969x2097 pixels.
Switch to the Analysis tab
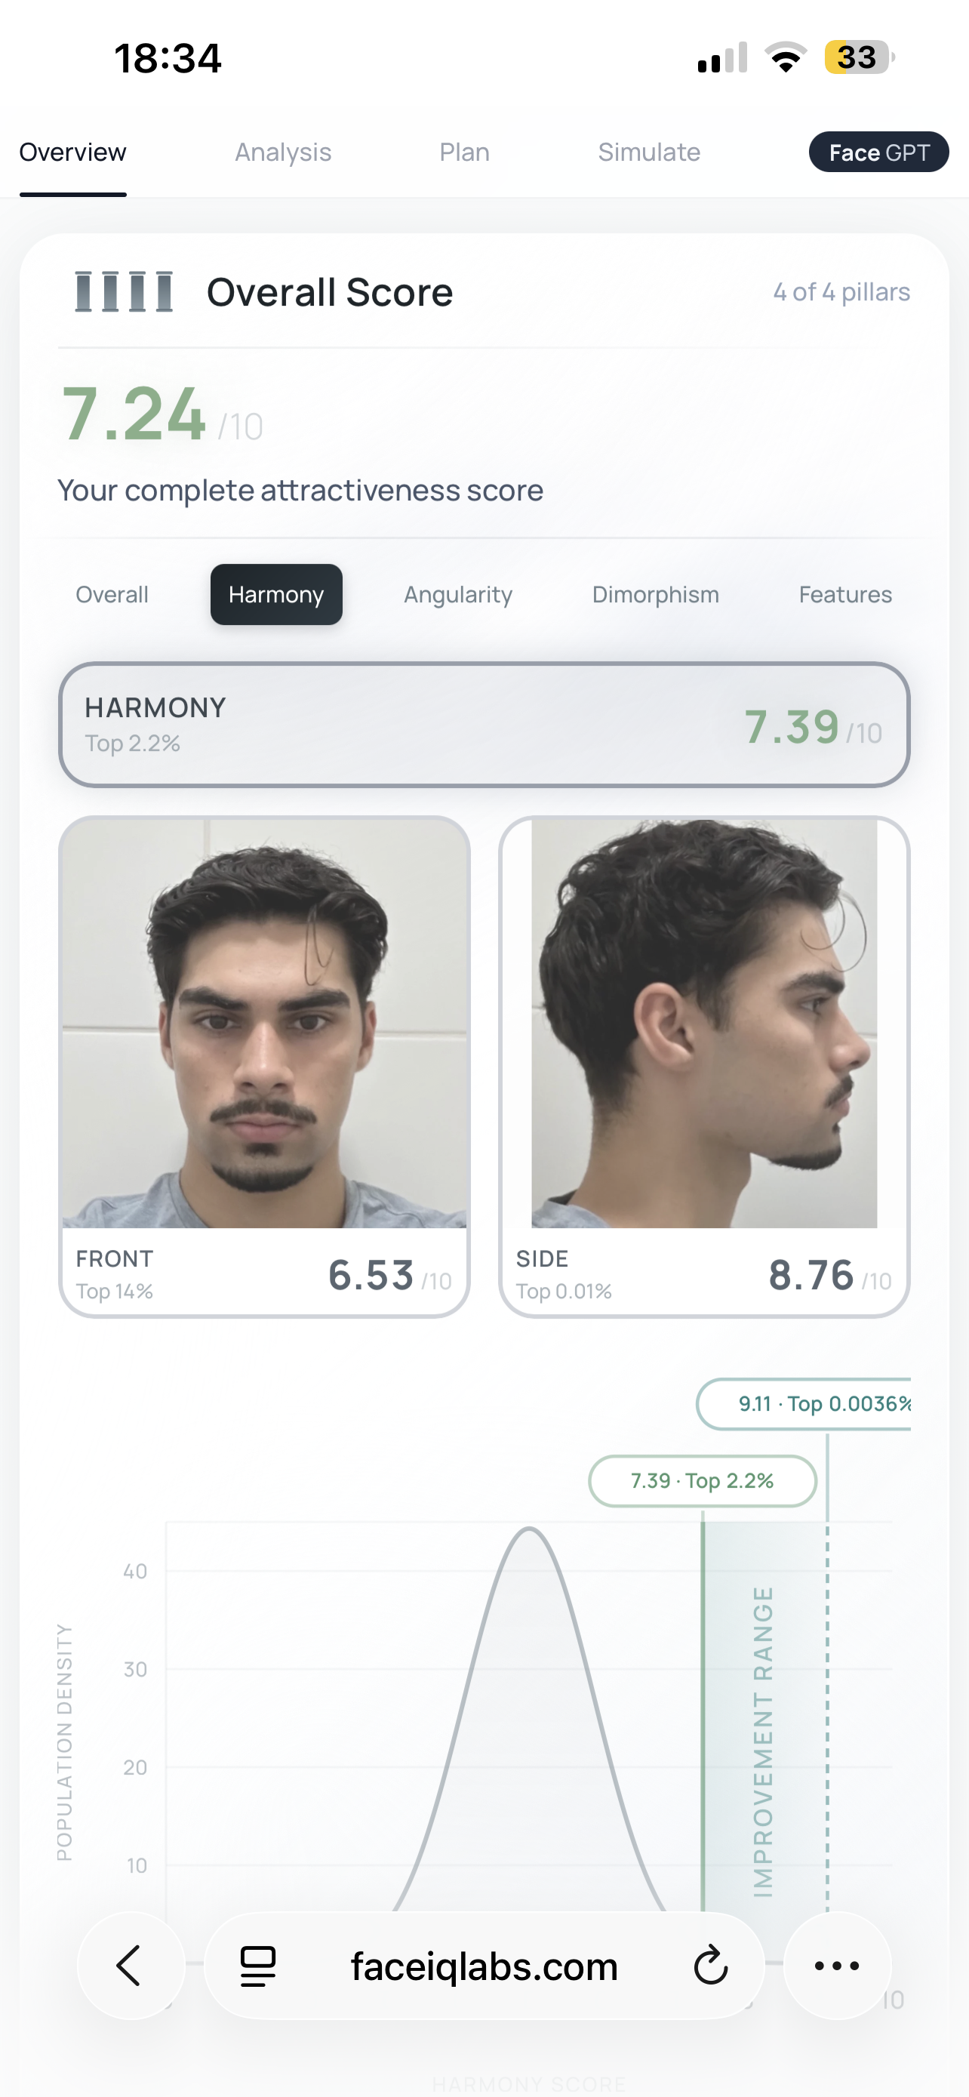pos(283,152)
